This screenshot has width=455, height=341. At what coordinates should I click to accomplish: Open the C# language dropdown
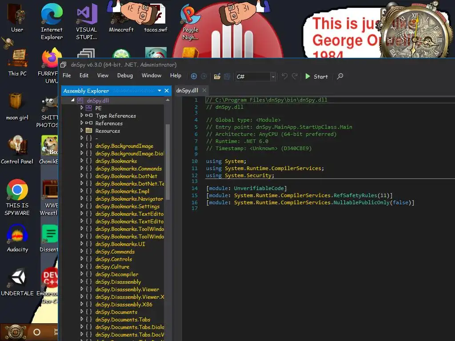[273, 76]
